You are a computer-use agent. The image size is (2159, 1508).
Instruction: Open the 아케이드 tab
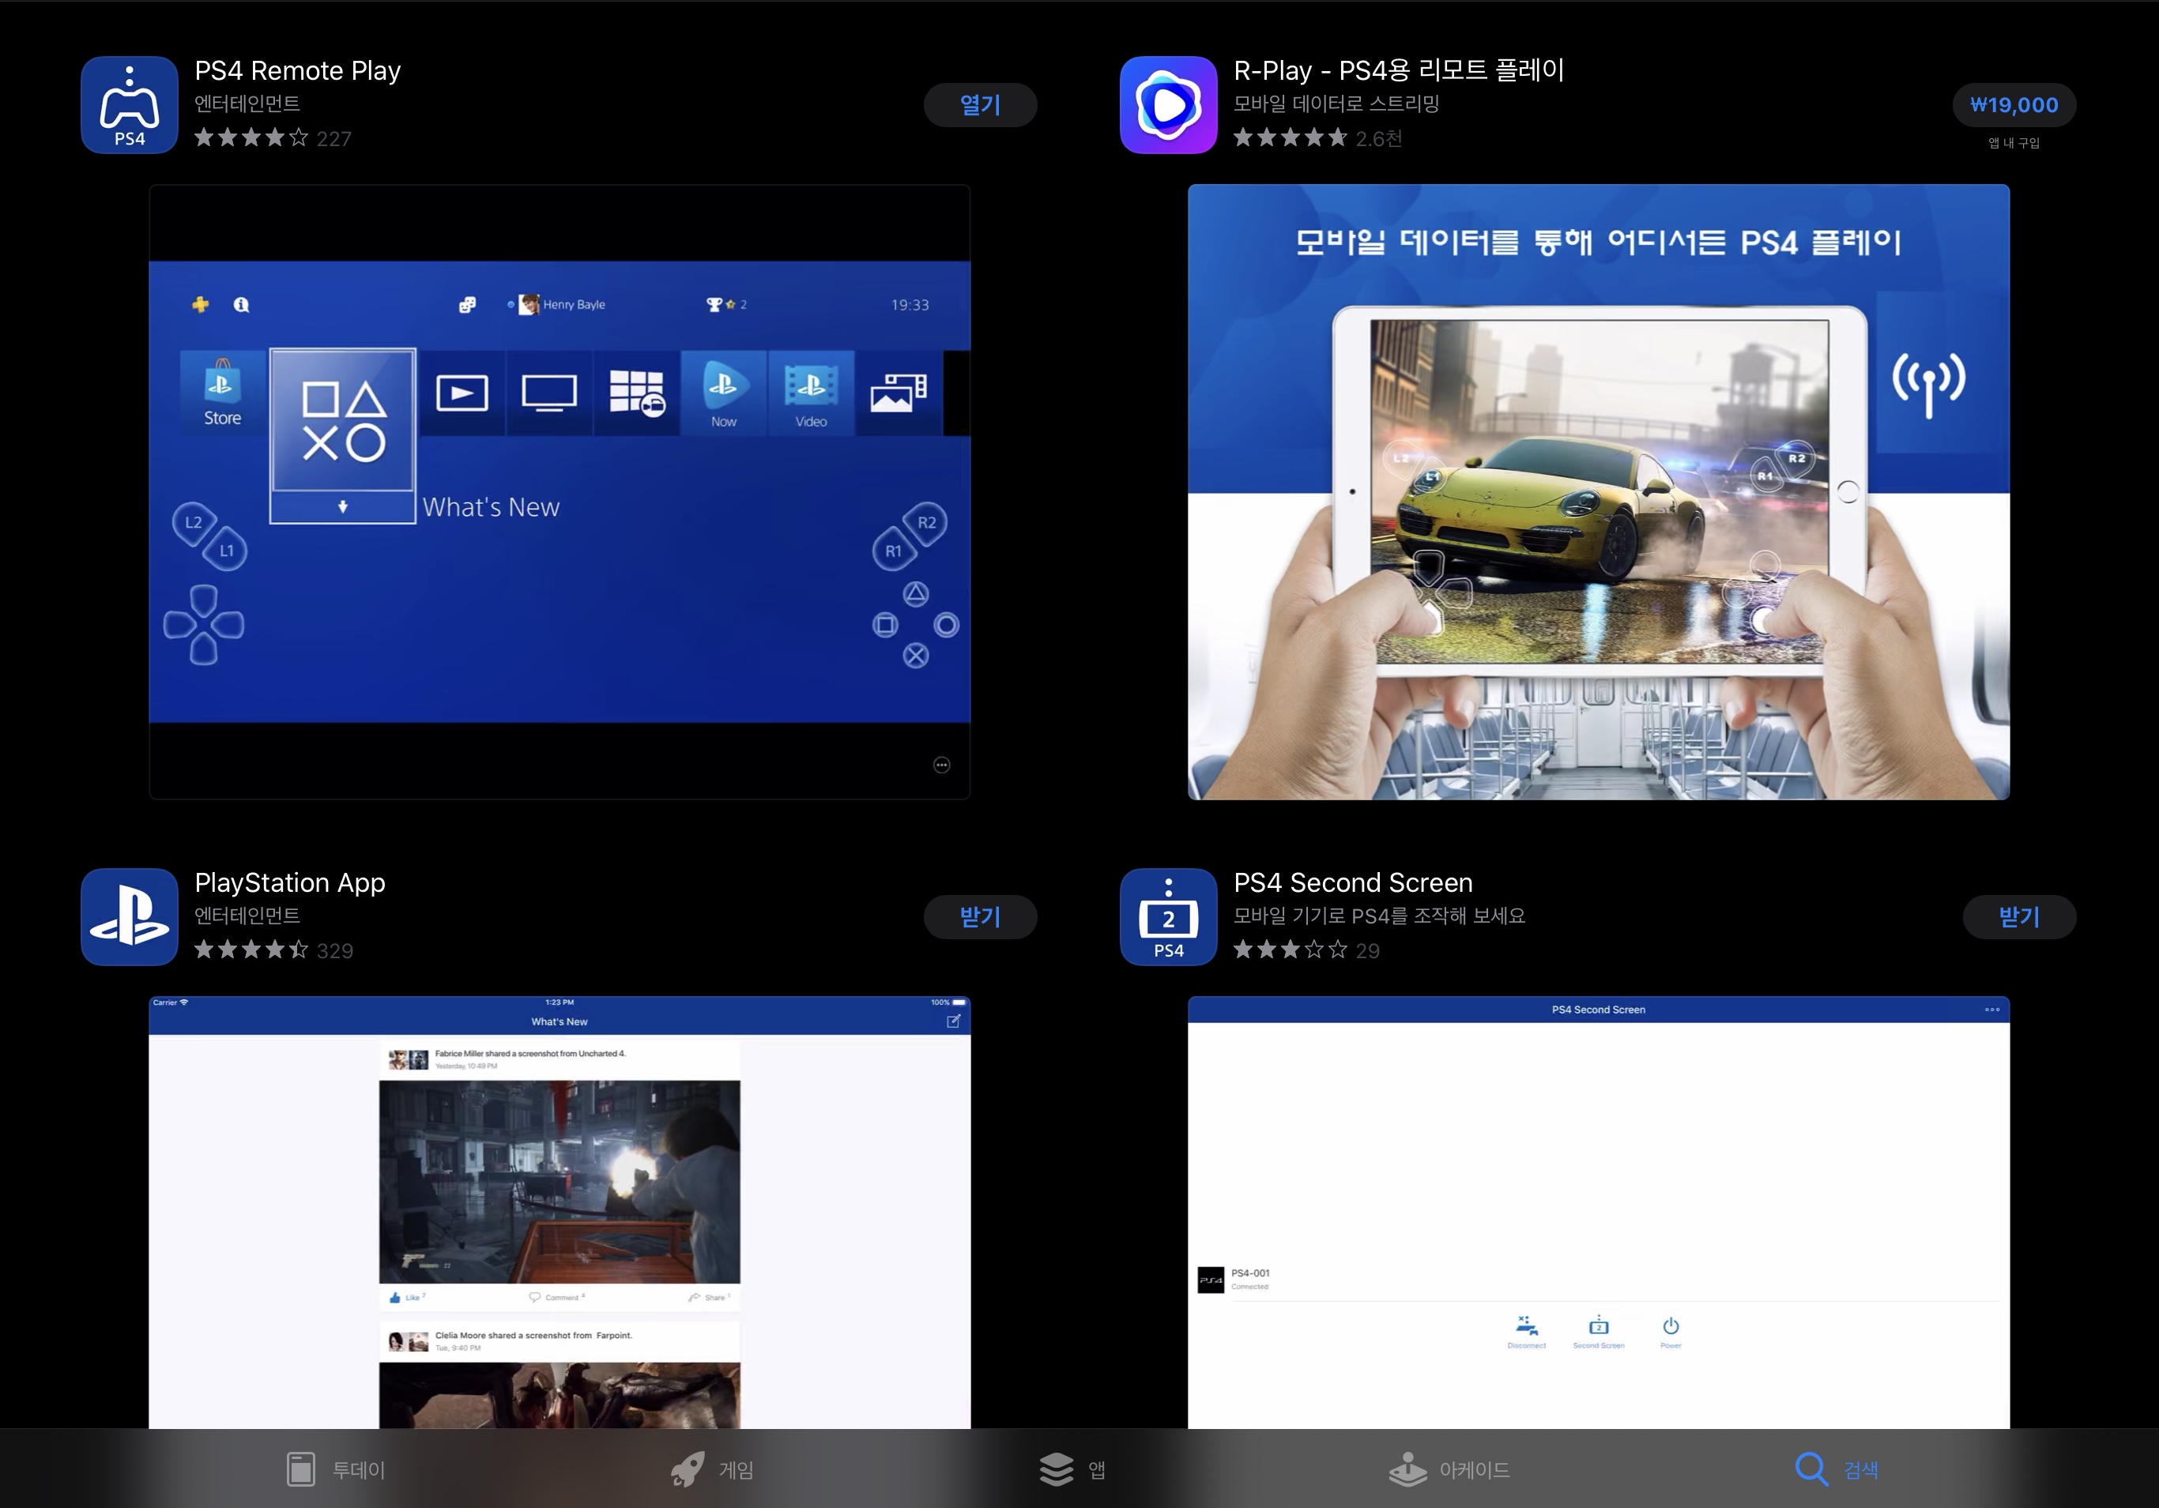(1449, 1469)
